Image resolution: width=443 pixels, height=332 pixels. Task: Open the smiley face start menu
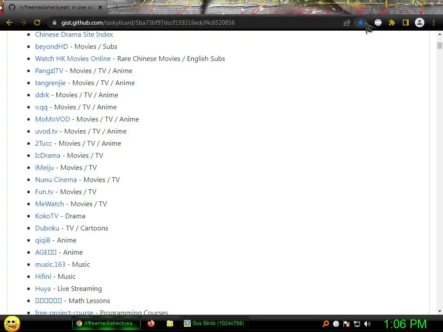click(x=12, y=323)
